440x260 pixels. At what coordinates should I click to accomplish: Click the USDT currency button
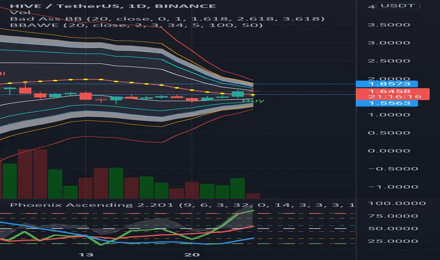tap(398, 6)
